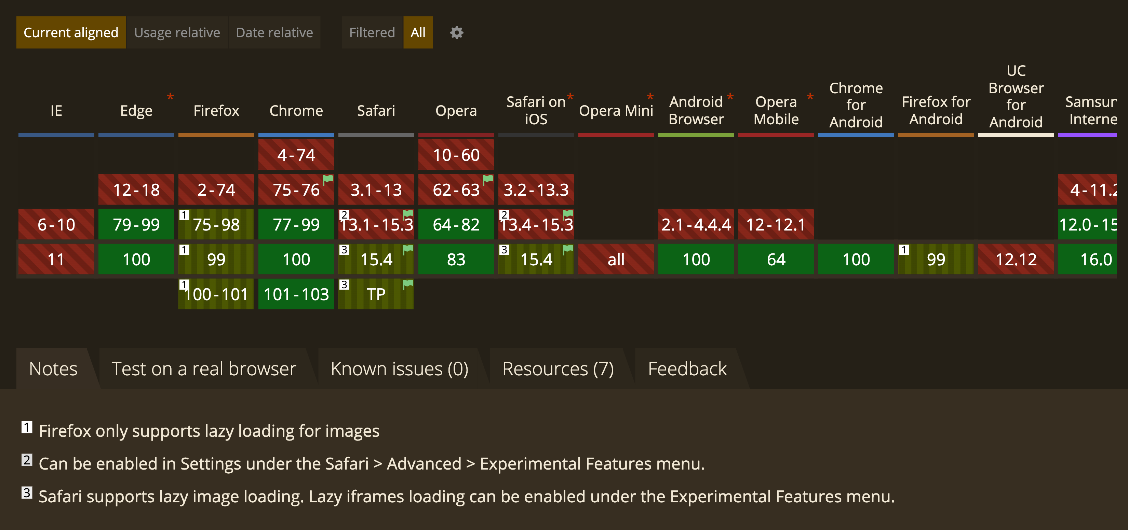Click note 3 marker on Safari TP cell
The image size is (1128, 530).
pos(344,284)
